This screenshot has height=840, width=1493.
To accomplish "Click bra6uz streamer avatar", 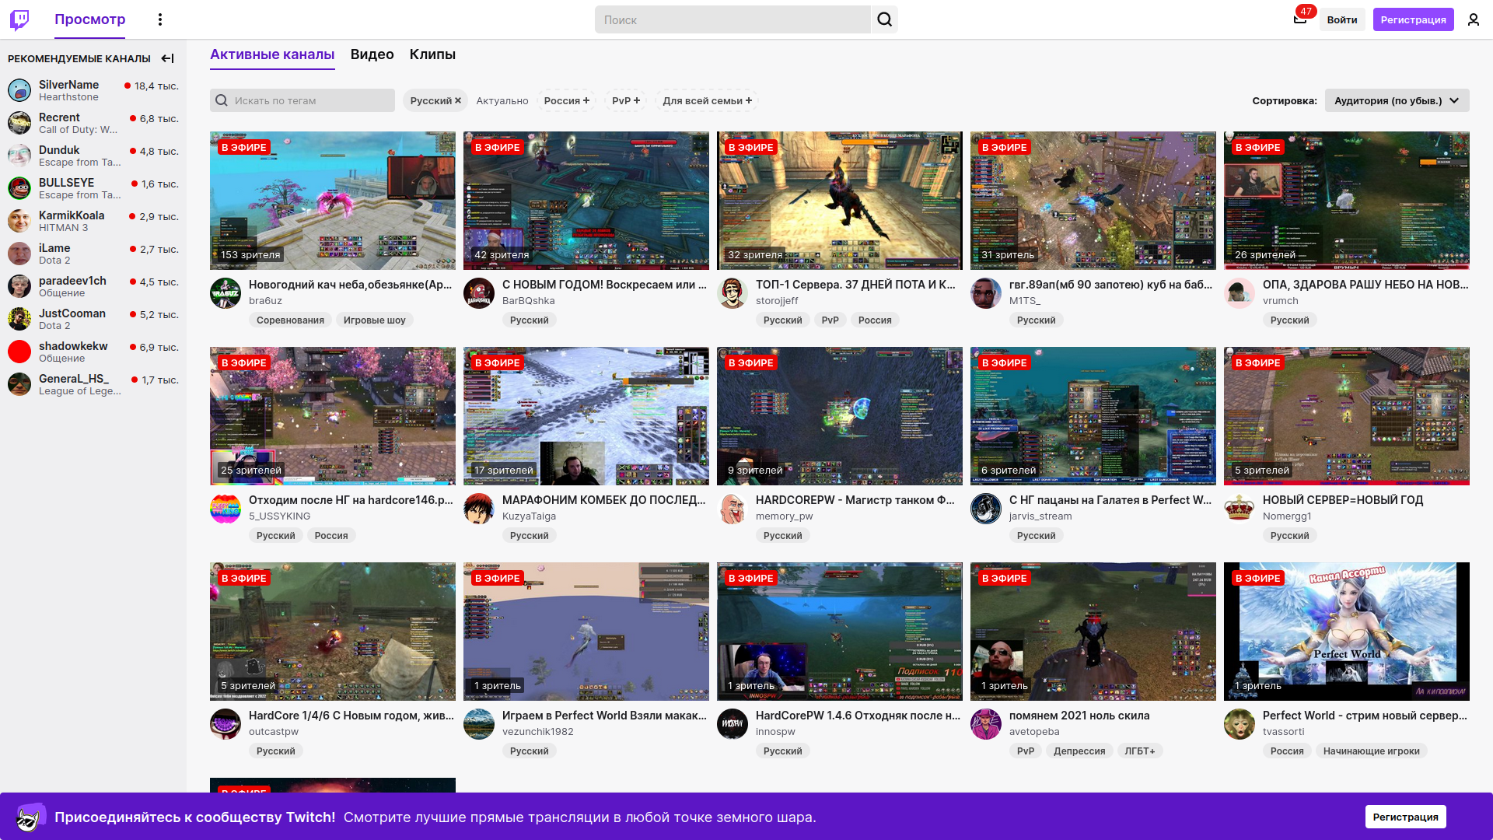I will (x=226, y=293).
